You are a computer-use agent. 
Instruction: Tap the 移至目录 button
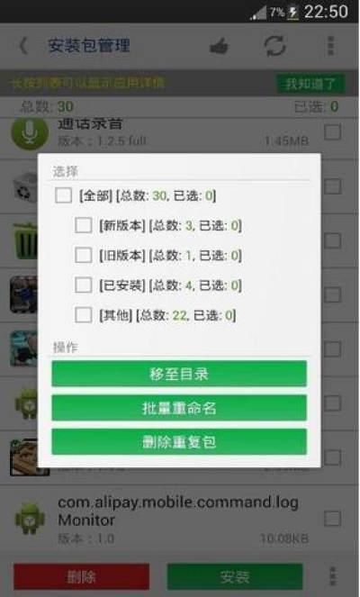[179, 374]
